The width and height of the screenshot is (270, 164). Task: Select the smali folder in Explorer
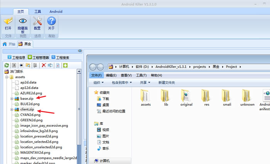point(226,98)
